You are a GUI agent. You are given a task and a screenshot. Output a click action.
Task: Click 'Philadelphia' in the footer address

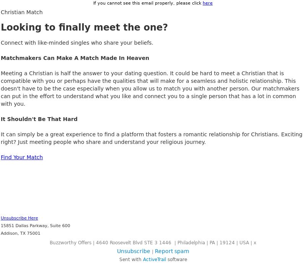click(191, 243)
